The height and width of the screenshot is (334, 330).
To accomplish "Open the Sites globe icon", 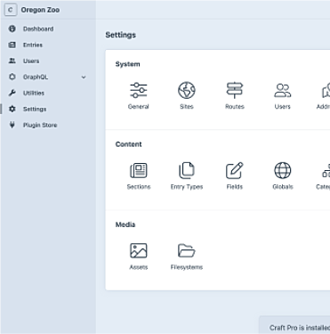I will coord(187,90).
